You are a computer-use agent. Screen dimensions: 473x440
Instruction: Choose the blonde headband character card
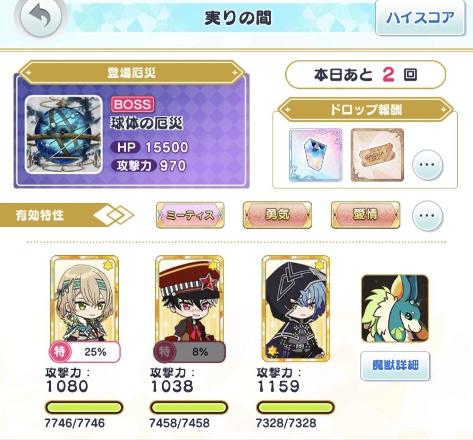click(x=85, y=301)
